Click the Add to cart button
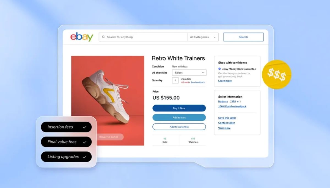The height and width of the screenshot is (188, 330). [x=179, y=117]
